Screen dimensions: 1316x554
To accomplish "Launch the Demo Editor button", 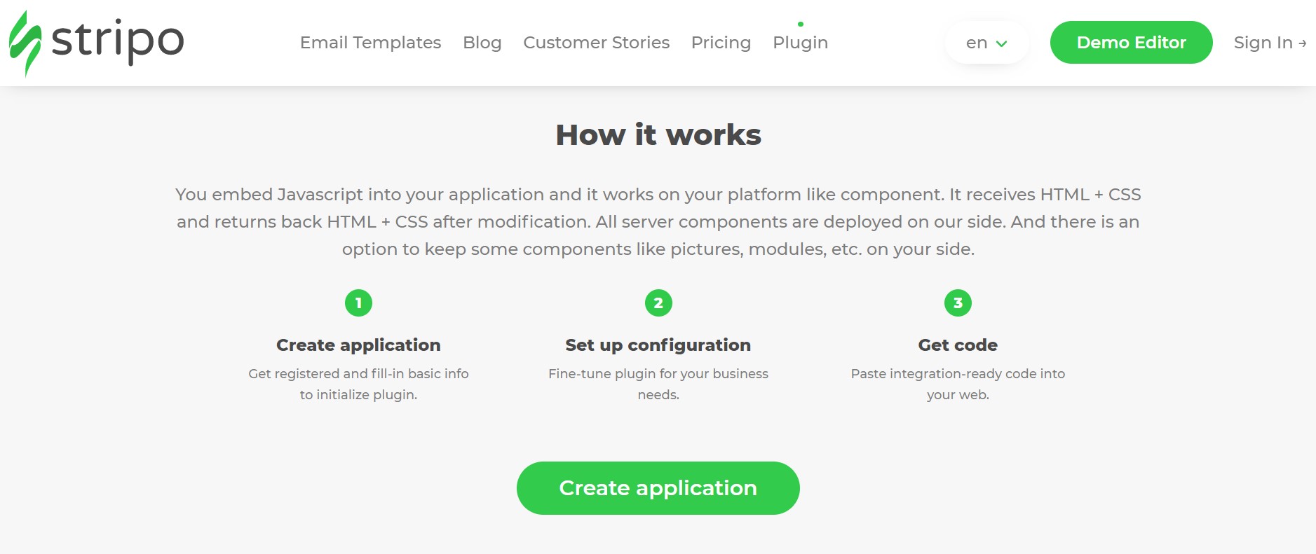I will pos(1131,43).
